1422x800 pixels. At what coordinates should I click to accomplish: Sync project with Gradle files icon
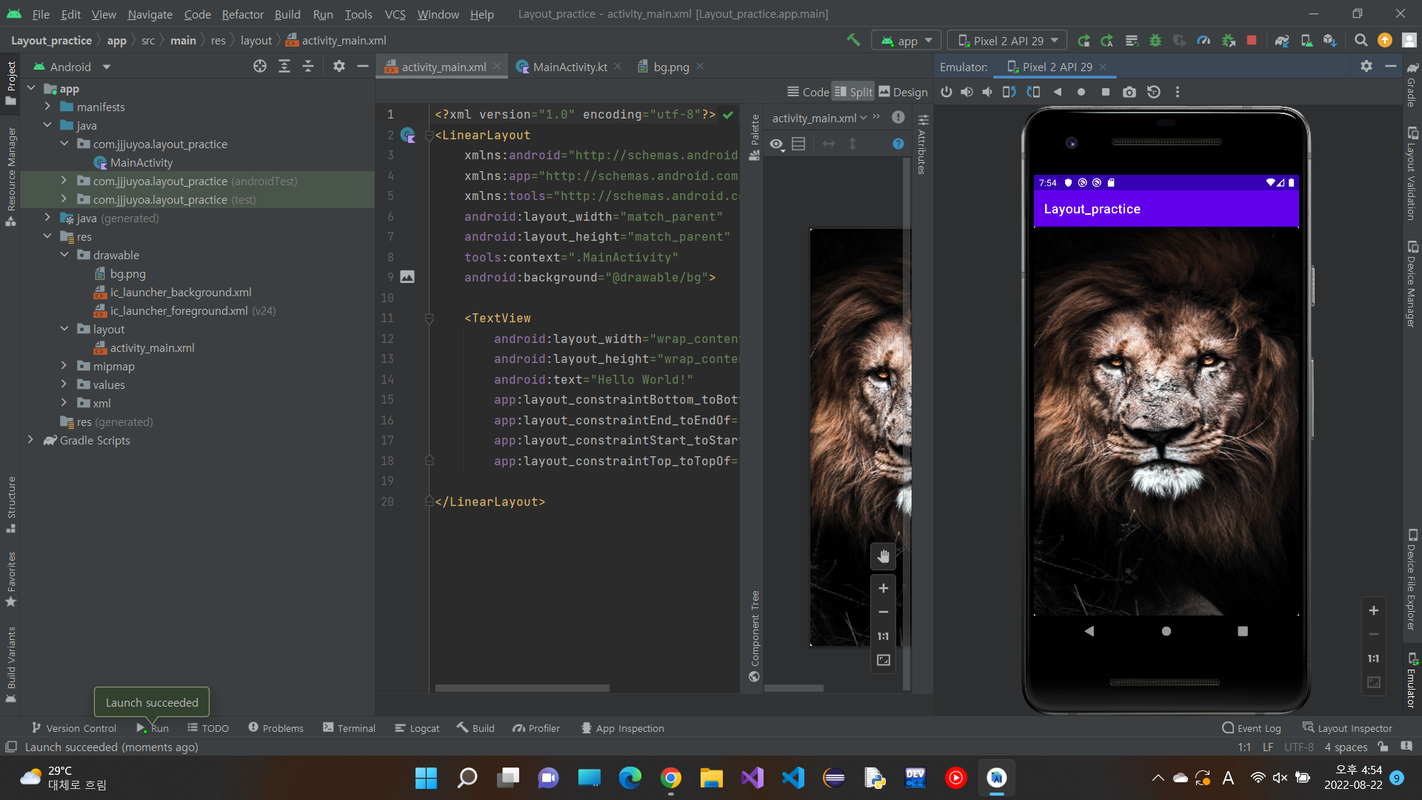pyautogui.click(x=1282, y=41)
